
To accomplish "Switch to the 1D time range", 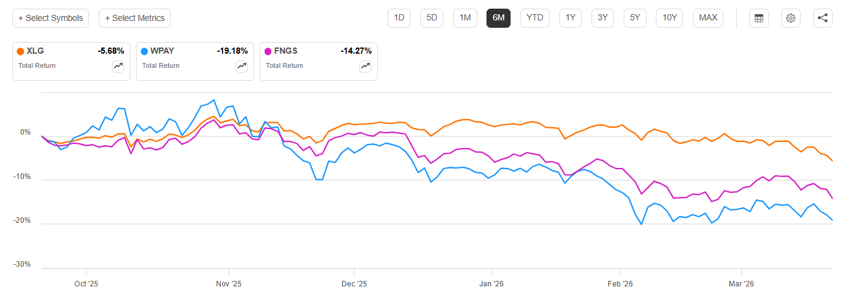I will tap(399, 18).
